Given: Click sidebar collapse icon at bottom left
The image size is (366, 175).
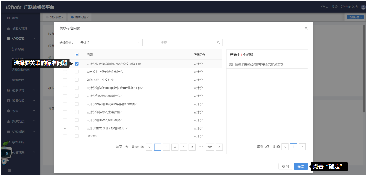Looking at the screenshot, I should 9,170.
